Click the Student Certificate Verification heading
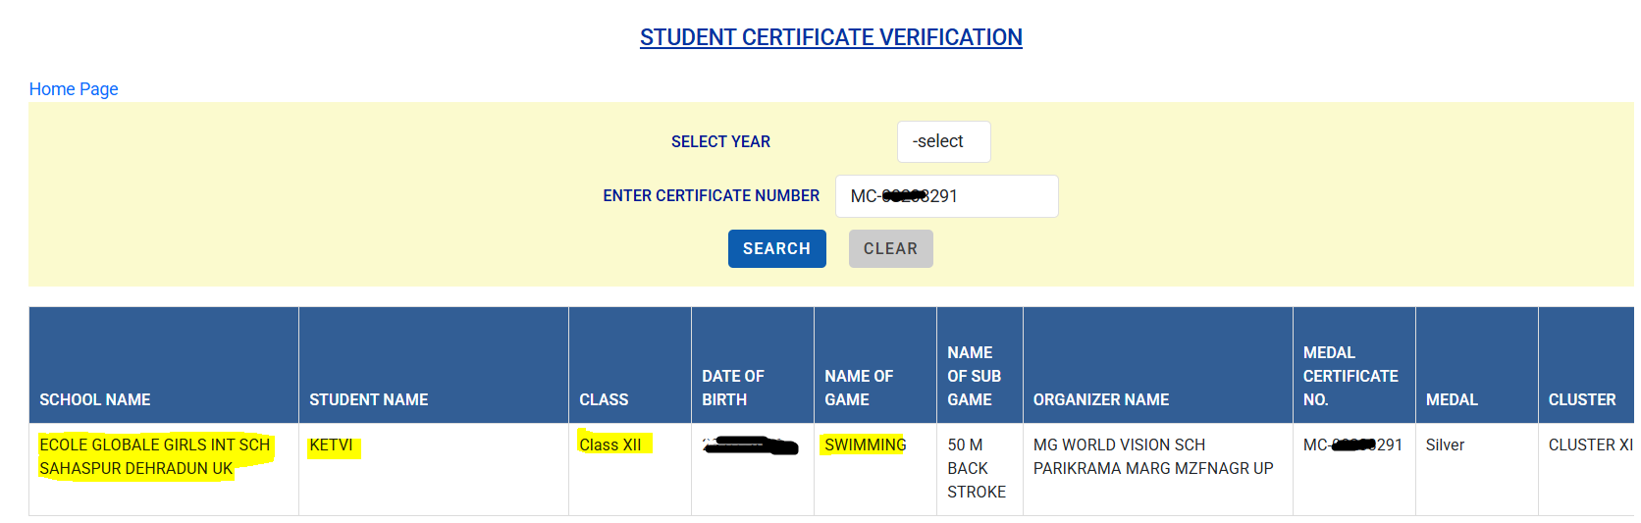Viewport: 1641px width, 523px height. [x=830, y=37]
